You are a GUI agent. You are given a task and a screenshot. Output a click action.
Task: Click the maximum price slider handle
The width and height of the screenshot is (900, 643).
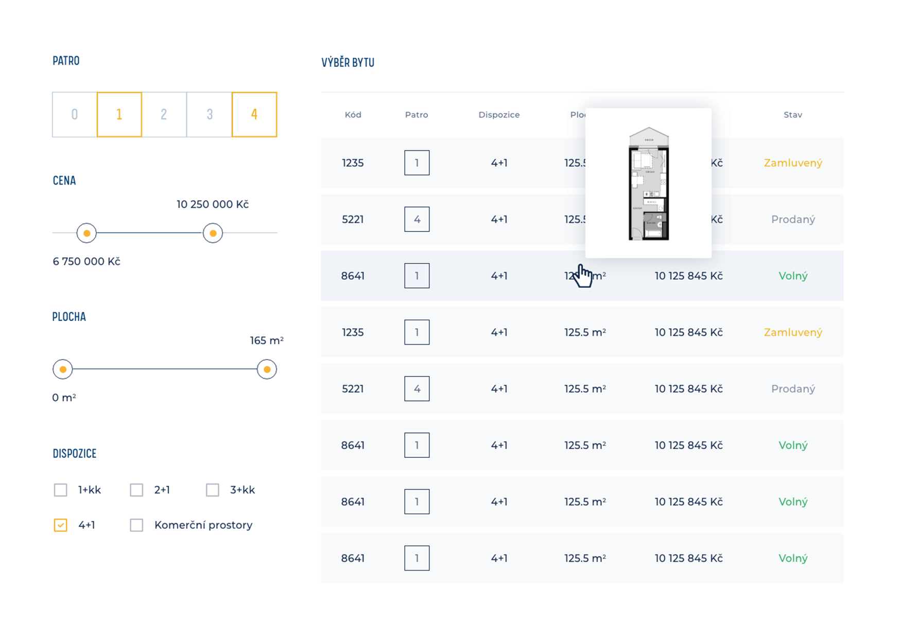[213, 233]
